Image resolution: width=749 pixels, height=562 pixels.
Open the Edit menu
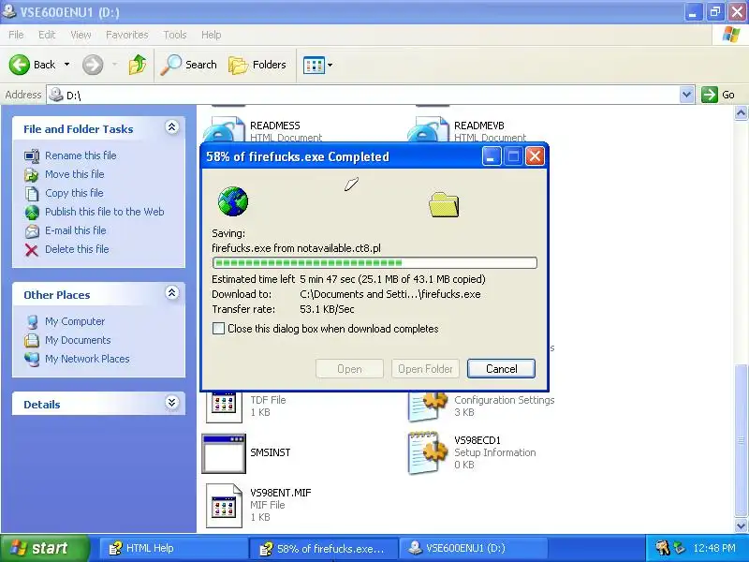(x=47, y=35)
